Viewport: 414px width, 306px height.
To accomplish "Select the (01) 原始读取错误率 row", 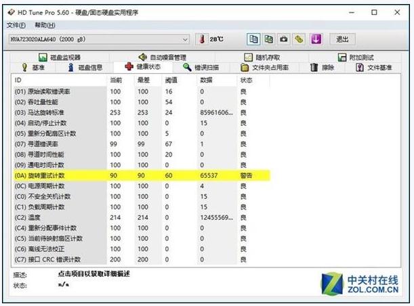I will point(141,91).
